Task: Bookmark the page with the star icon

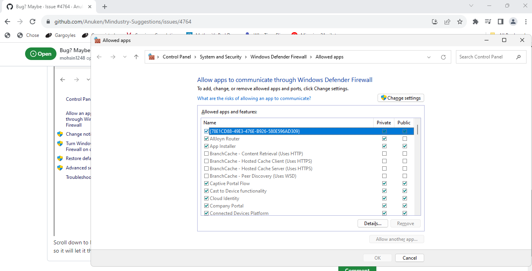Action: [460, 22]
